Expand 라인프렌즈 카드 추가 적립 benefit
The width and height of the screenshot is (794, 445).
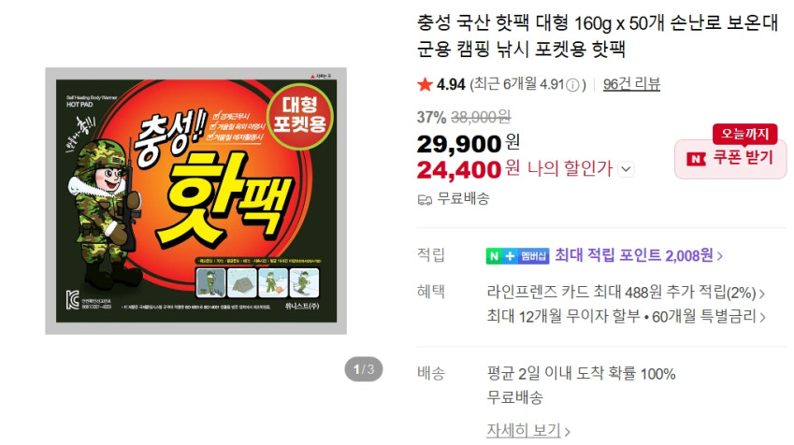626,292
